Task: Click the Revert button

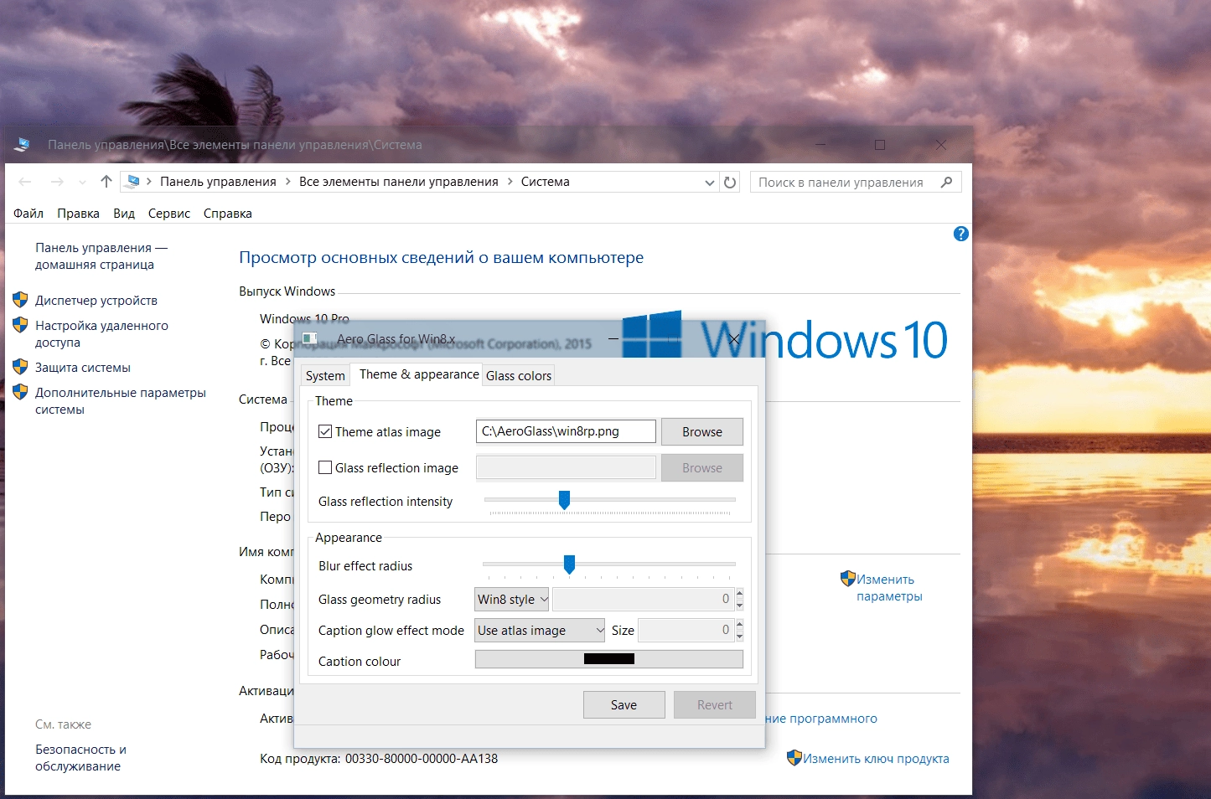Action: pyautogui.click(x=715, y=705)
